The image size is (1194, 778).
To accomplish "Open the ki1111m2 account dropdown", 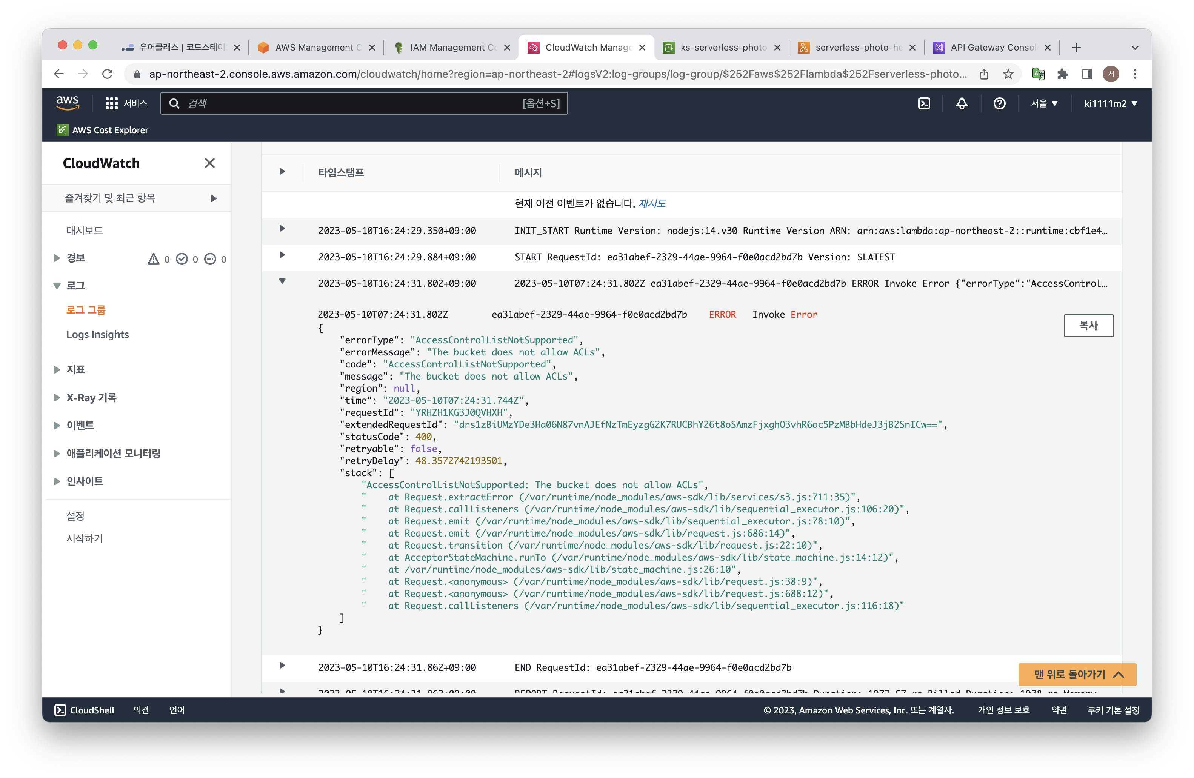I will pos(1110,103).
